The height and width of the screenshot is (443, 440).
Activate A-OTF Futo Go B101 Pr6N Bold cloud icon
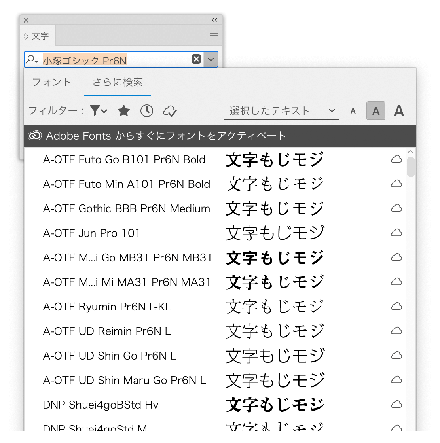coord(396,159)
